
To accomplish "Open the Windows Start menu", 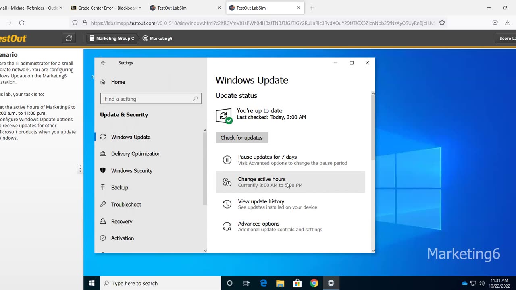I will (x=92, y=283).
